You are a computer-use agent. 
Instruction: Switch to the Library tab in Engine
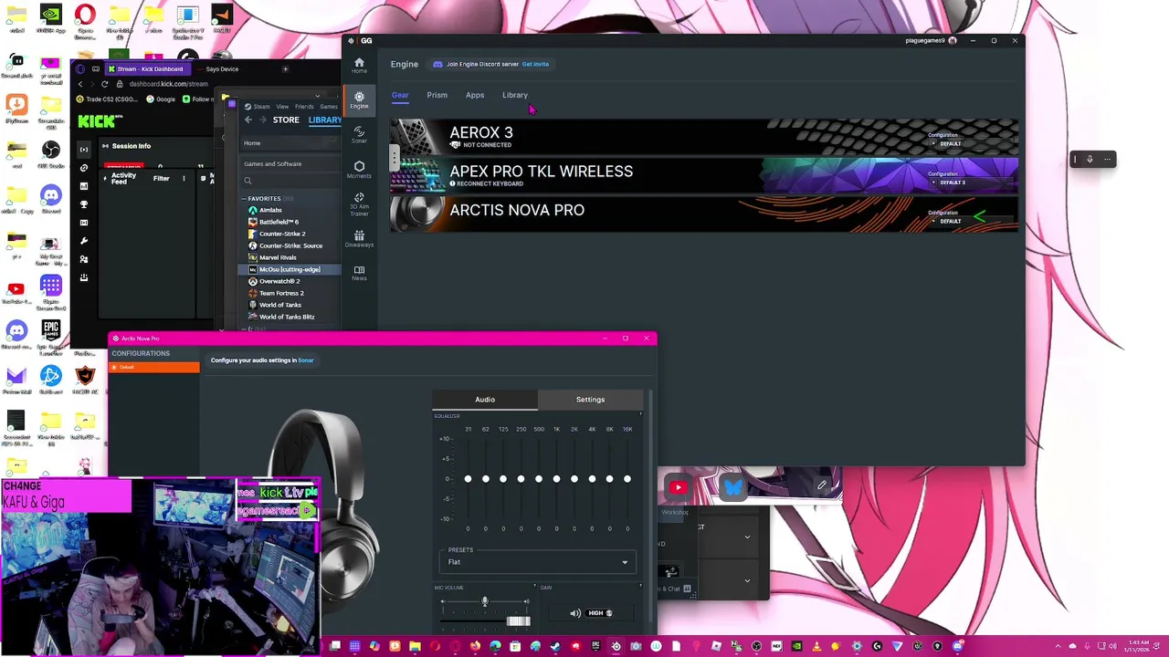point(515,95)
